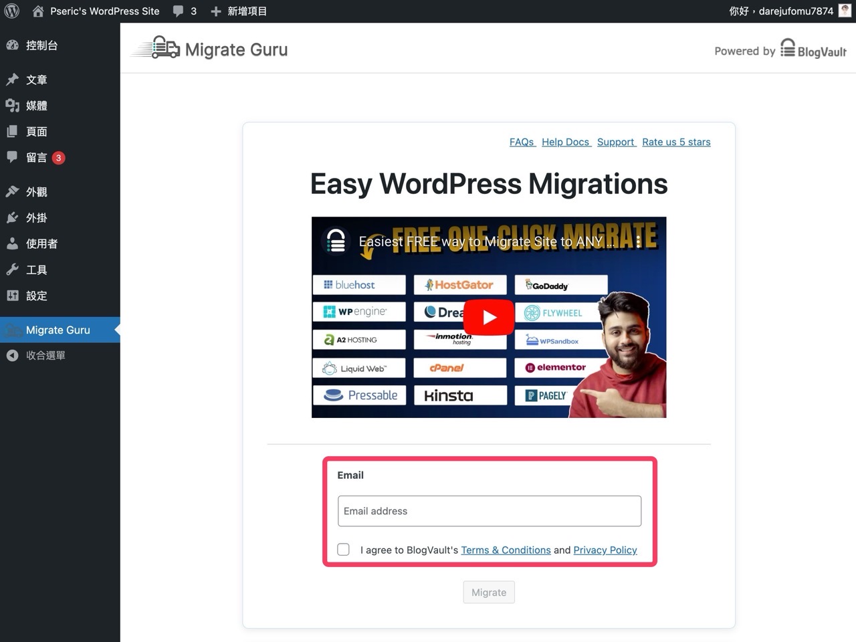The width and height of the screenshot is (856, 642).
Task: Click Rate us 5 stars link
Action: click(676, 142)
